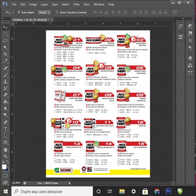The image size is (196, 196).
Task: Select the Paint Bucket tool
Action: click(x=5, y=102)
